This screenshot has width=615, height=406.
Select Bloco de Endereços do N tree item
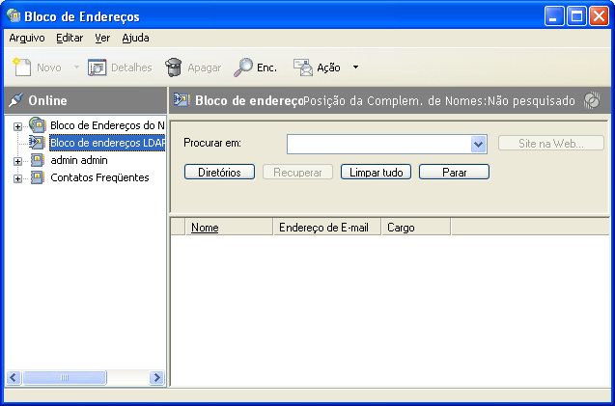[107, 125]
